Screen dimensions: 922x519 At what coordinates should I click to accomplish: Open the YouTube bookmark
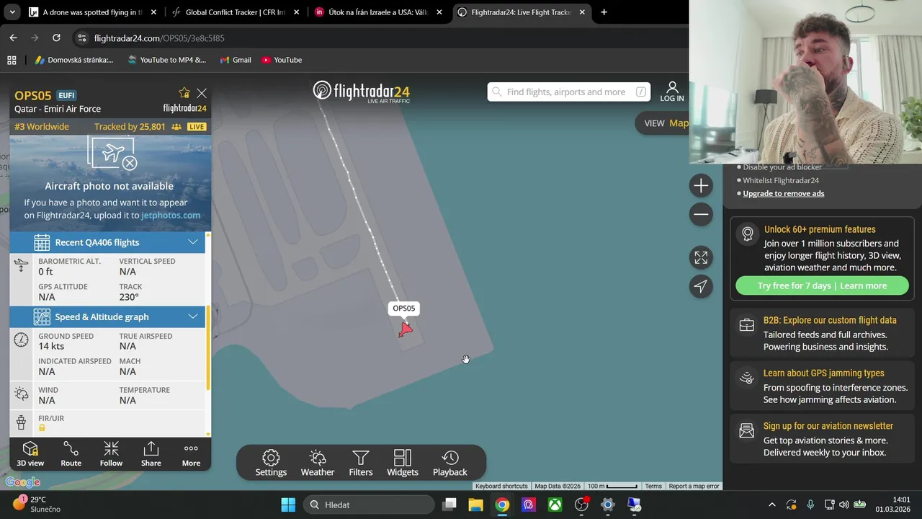click(282, 60)
